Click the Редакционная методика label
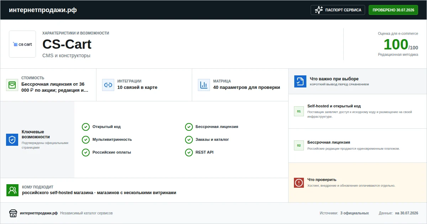 coord(398,54)
